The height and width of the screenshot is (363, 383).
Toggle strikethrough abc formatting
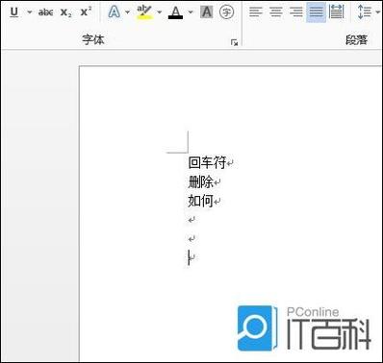coord(45,12)
